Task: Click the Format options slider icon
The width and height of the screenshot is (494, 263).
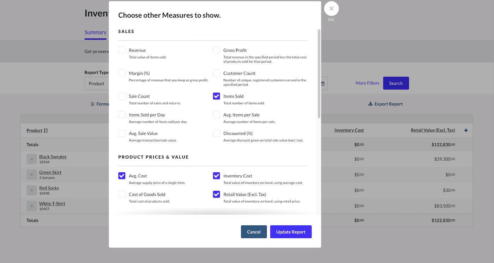Action: tap(92, 104)
